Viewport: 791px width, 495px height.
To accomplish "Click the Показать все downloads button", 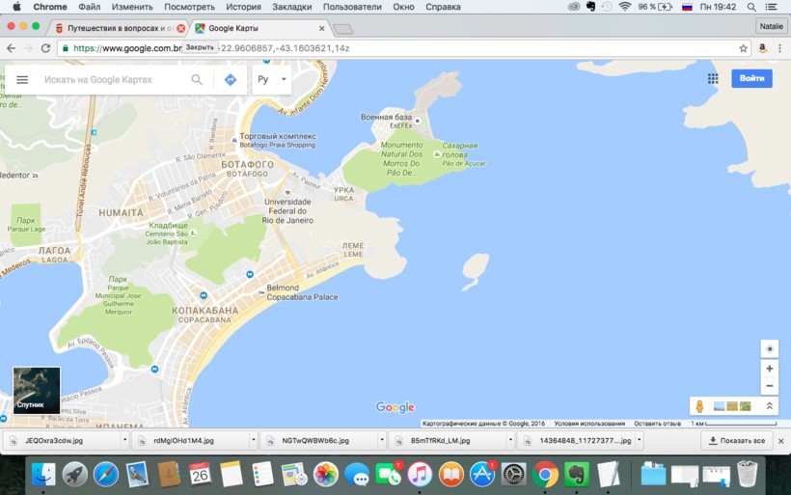I will click(x=736, y=441).
